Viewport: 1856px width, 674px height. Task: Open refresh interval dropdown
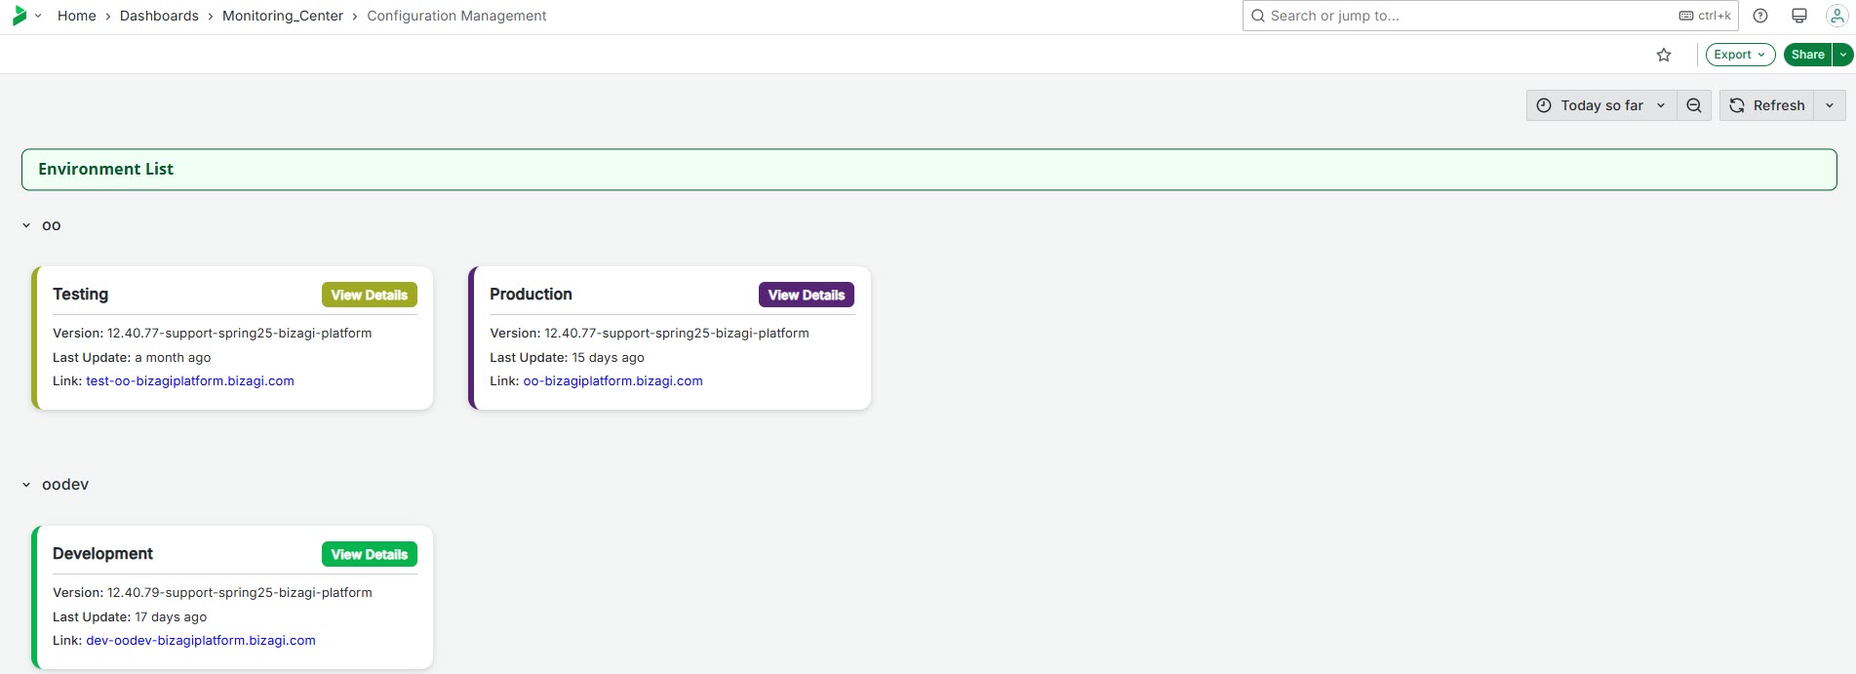[x=1830, y=105]
